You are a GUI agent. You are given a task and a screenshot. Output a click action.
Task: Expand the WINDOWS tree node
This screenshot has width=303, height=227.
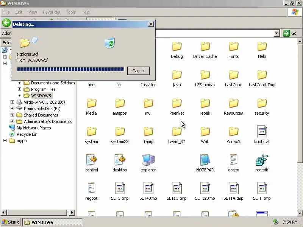[x=19, y=95]
